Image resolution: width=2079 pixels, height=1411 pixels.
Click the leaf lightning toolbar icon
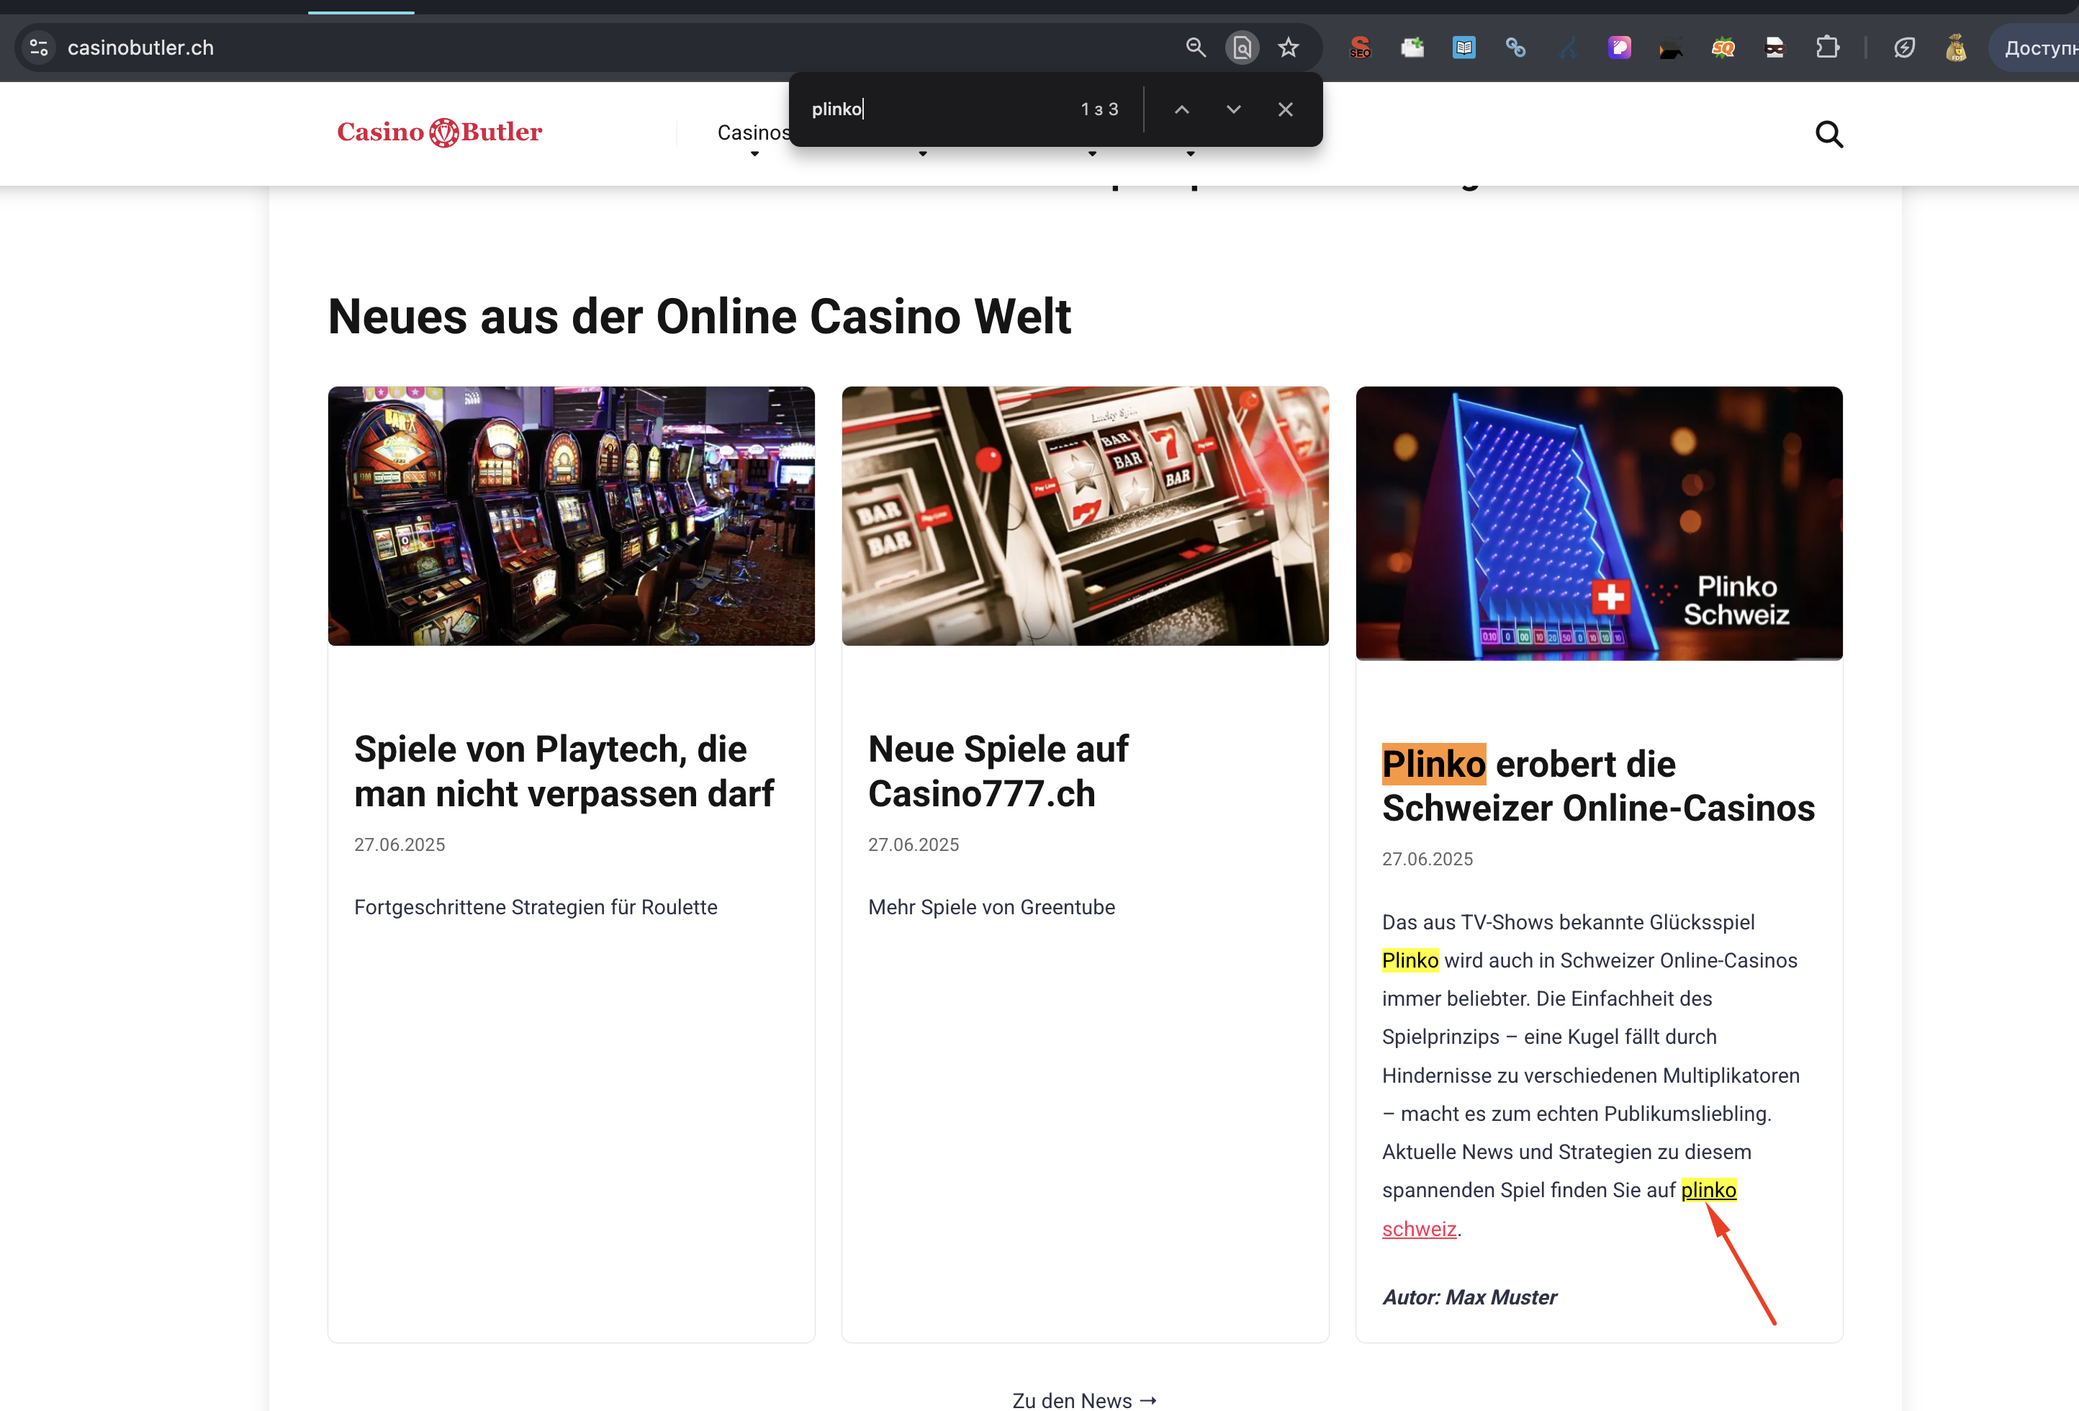click(x=1905, y=48)
